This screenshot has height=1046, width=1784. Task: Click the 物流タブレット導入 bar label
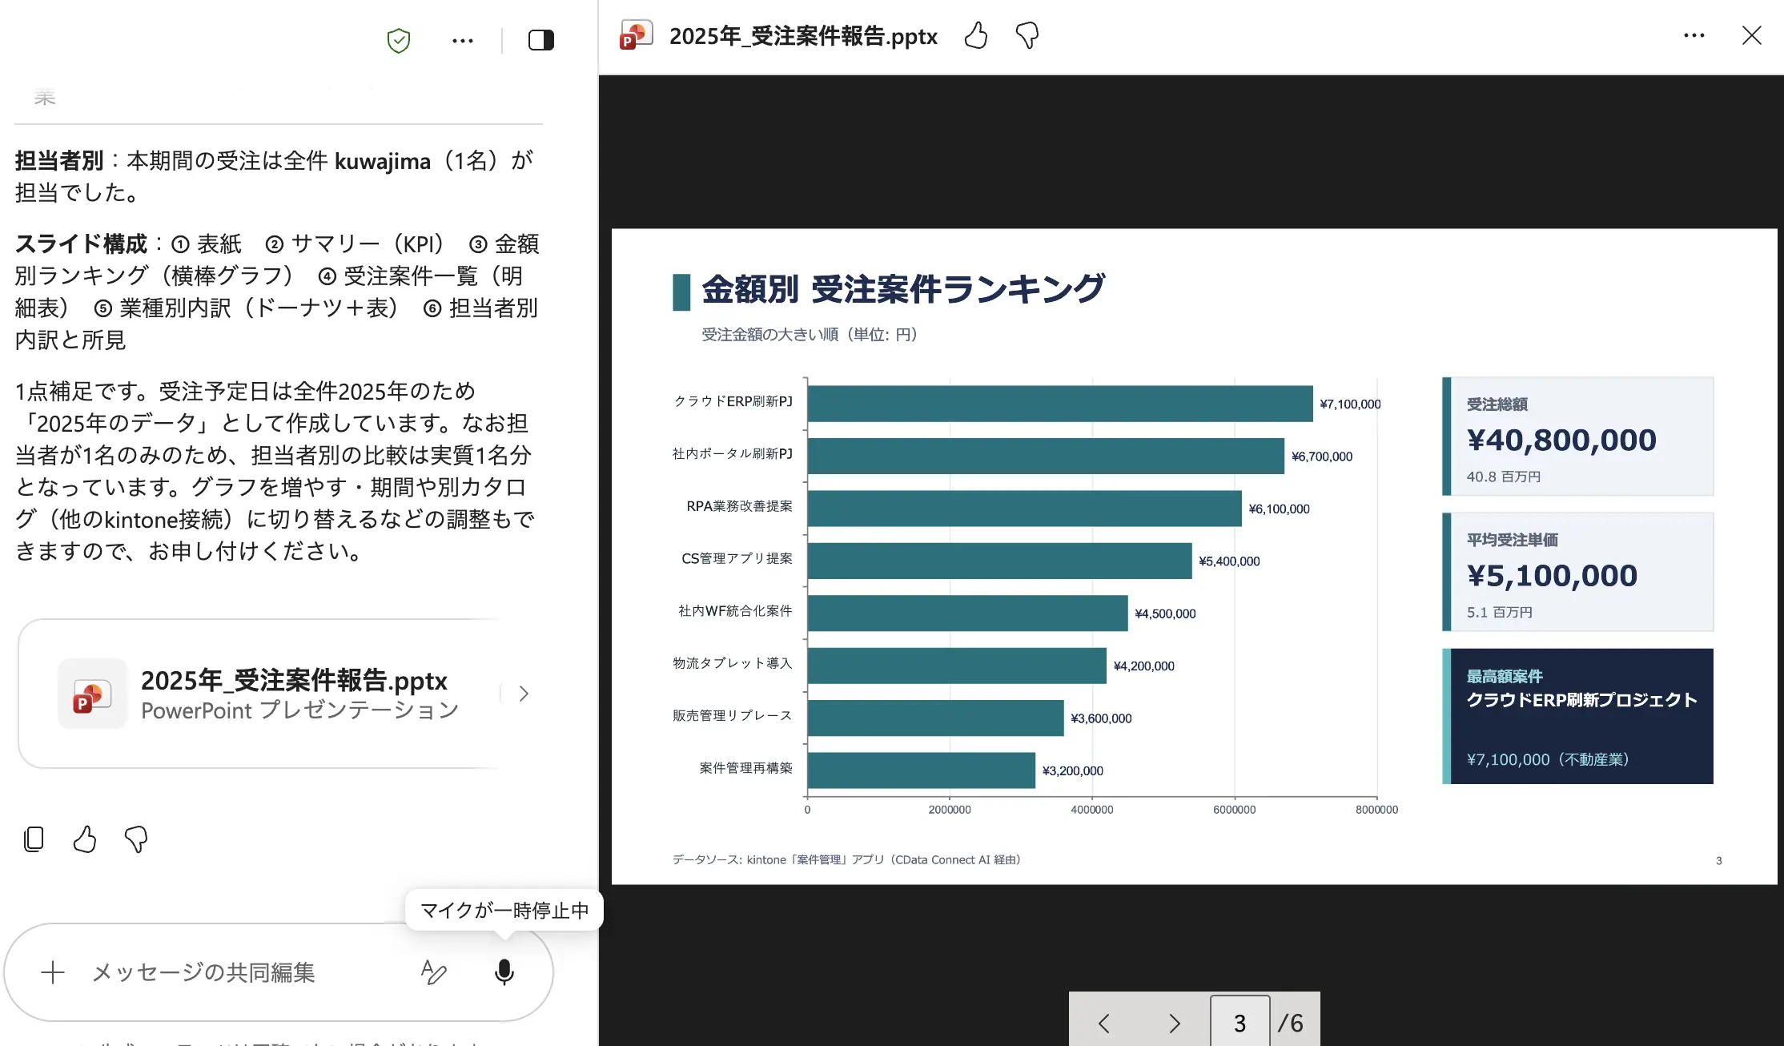[732, 663]
